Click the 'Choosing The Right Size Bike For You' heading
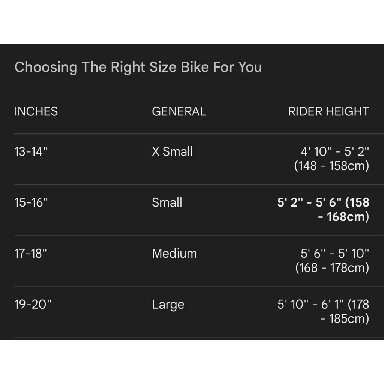The width and height of the screenshot is (384, 384). point(138,67)
